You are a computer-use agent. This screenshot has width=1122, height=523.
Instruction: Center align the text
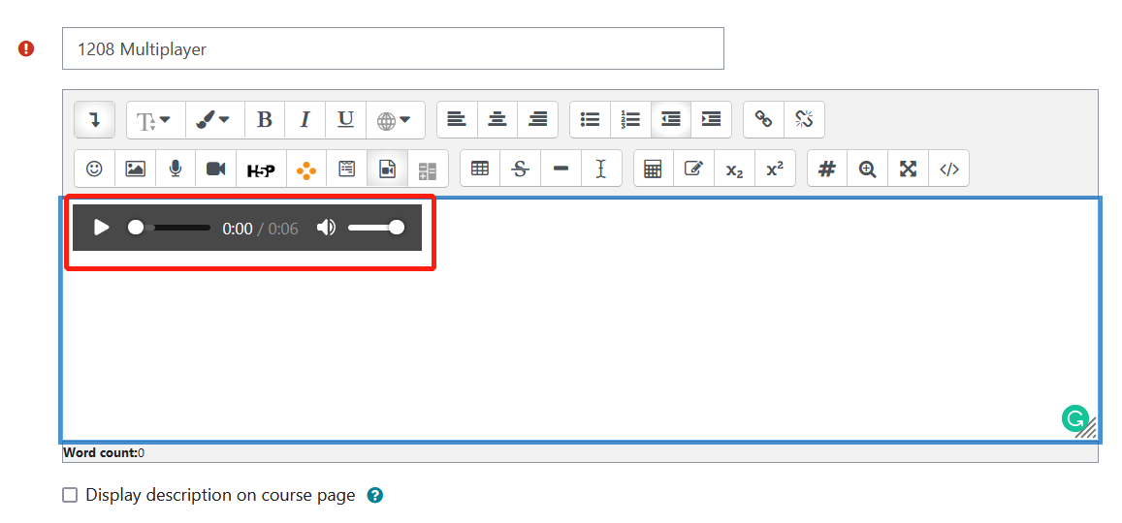(x=497, y=120)
